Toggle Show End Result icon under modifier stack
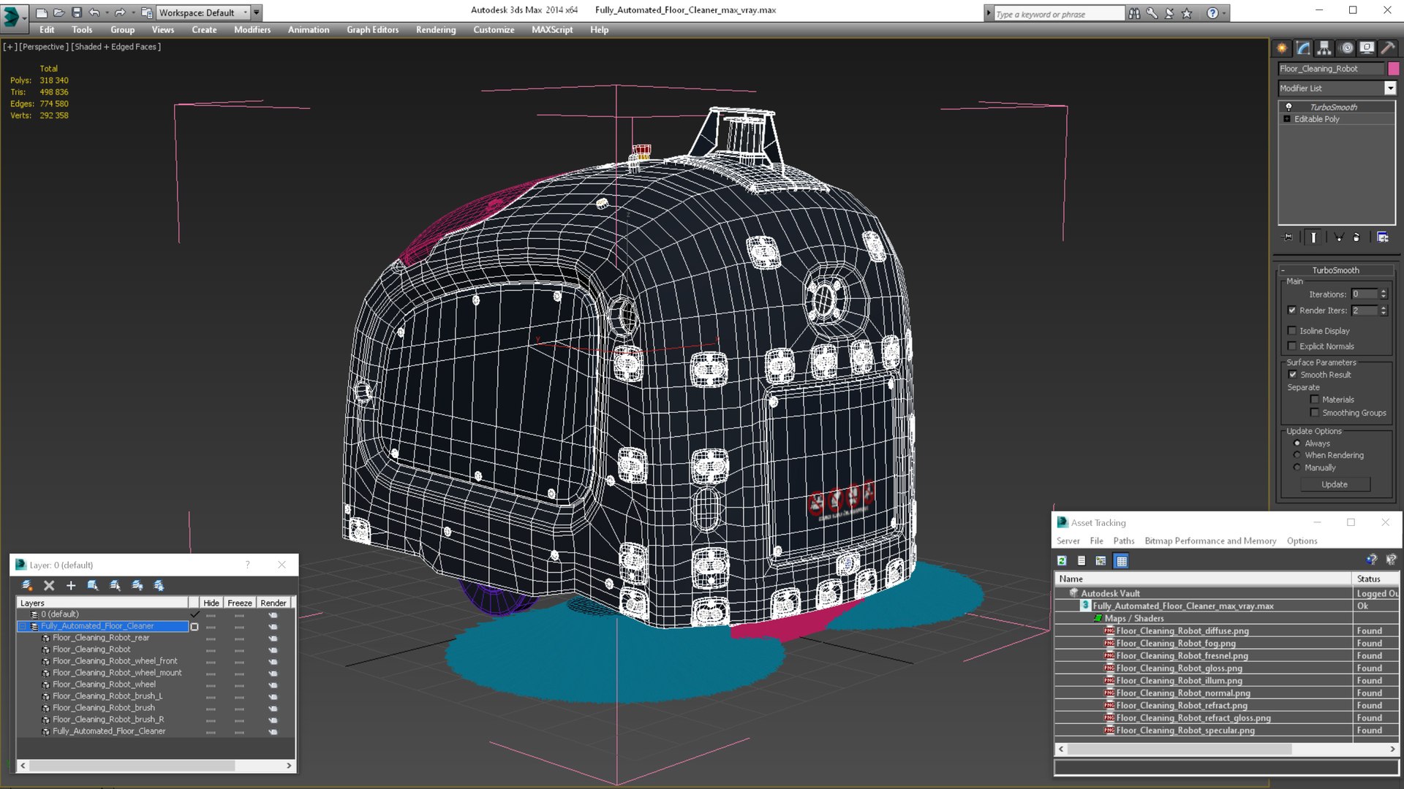 [x=1313, y=237]
